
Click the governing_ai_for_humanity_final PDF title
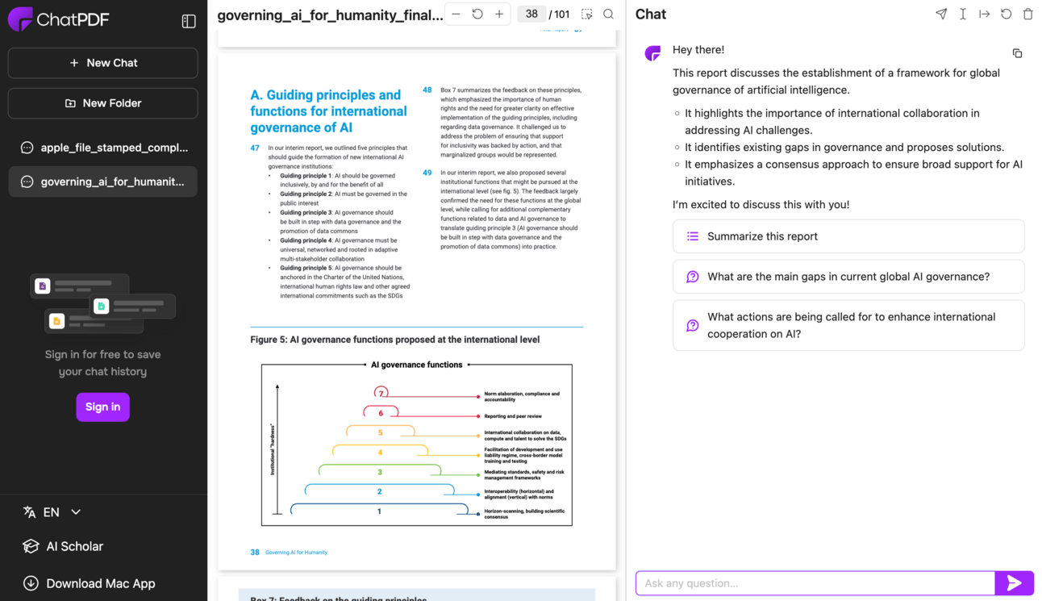pos(330,15)
